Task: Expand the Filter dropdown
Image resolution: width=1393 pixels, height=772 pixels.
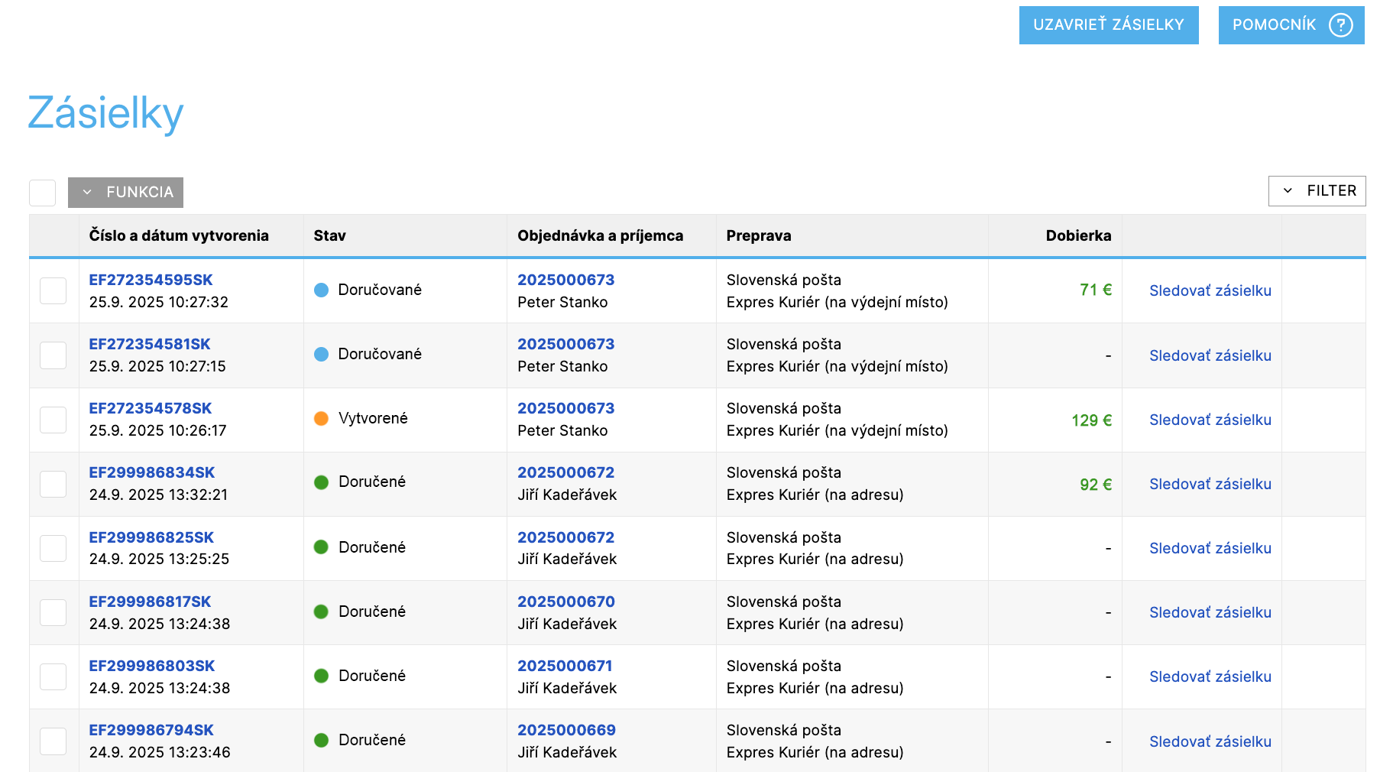Action: 1317,191
